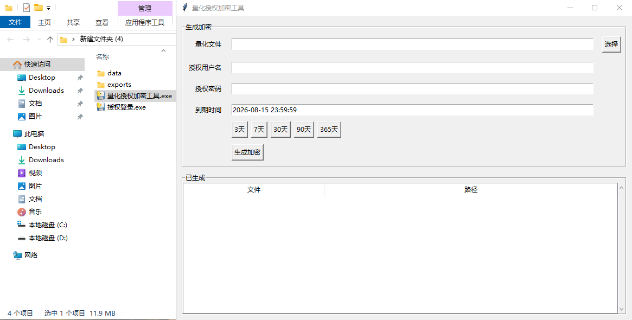Image resolution: width=632 pixels, height=320 pixels.
Task: Open 视频 under 此电脑
Action: tap(35, 173)
